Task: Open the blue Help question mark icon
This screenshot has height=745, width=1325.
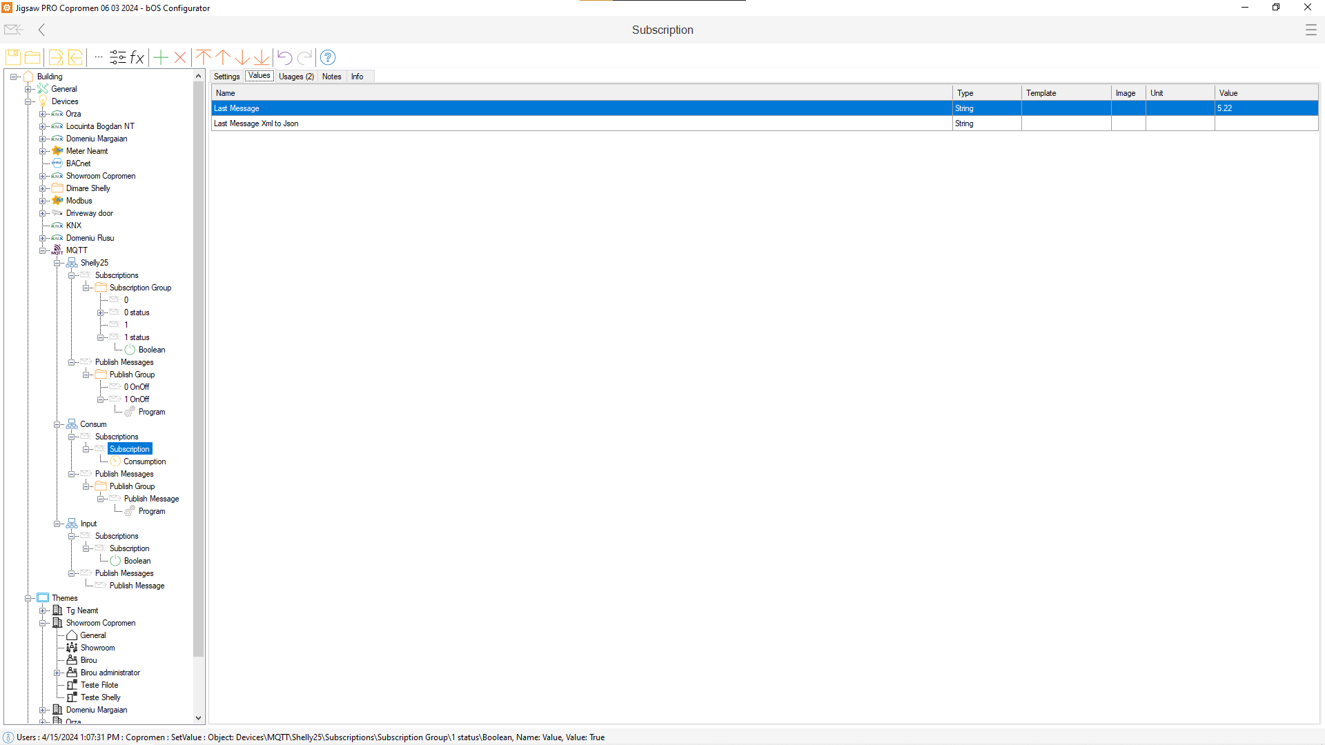Action: (328, 57)
